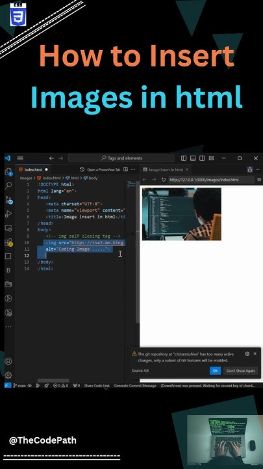Toggle the bottom panel layout icon

point(193,158)
